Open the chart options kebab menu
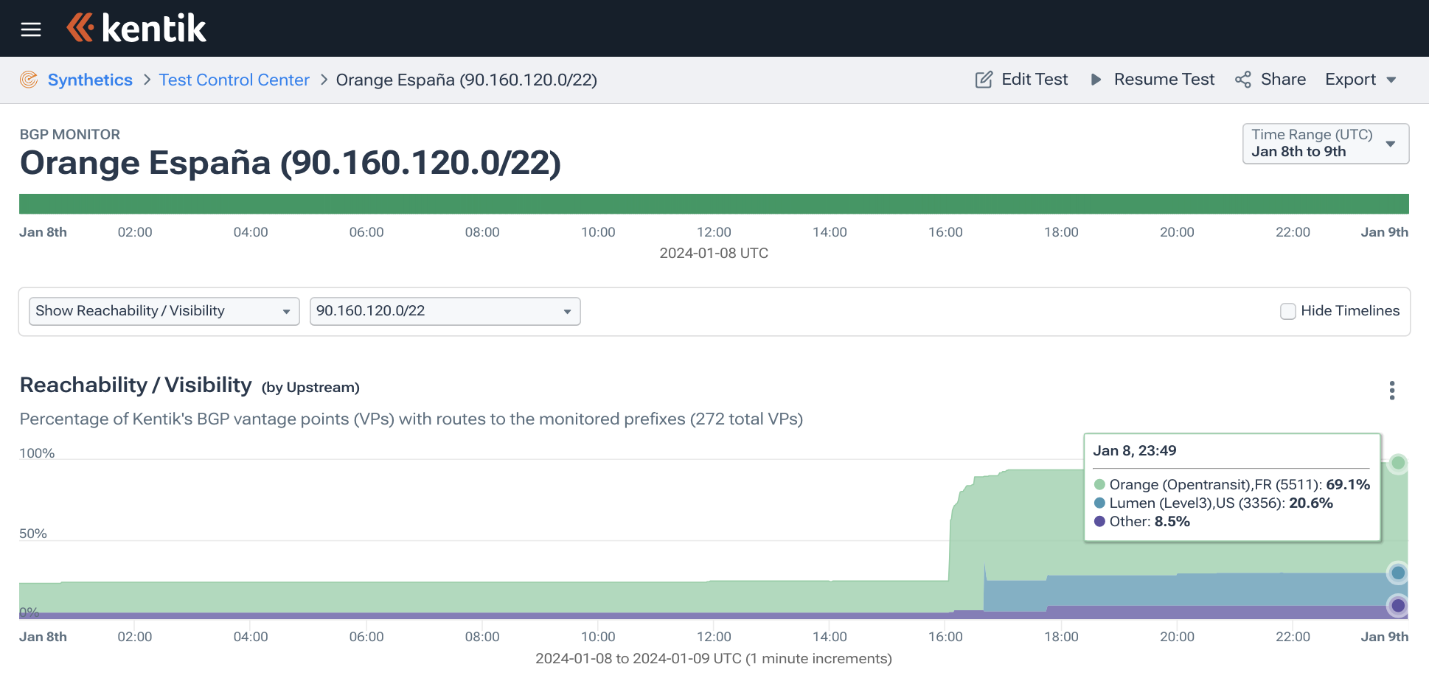Viewport: 1429px width, 681px height. tap(1392, 391)
